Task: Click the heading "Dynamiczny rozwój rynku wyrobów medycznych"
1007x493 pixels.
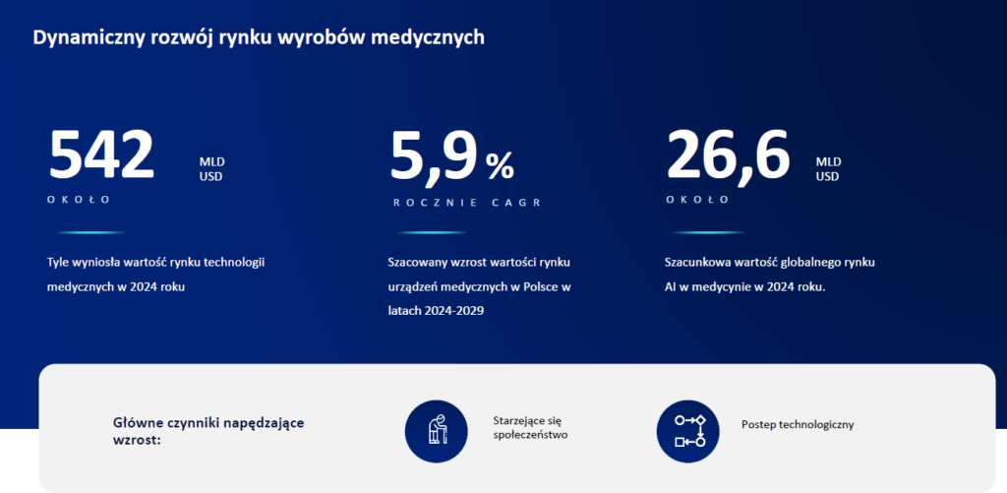Action: [x=259, y=38]
